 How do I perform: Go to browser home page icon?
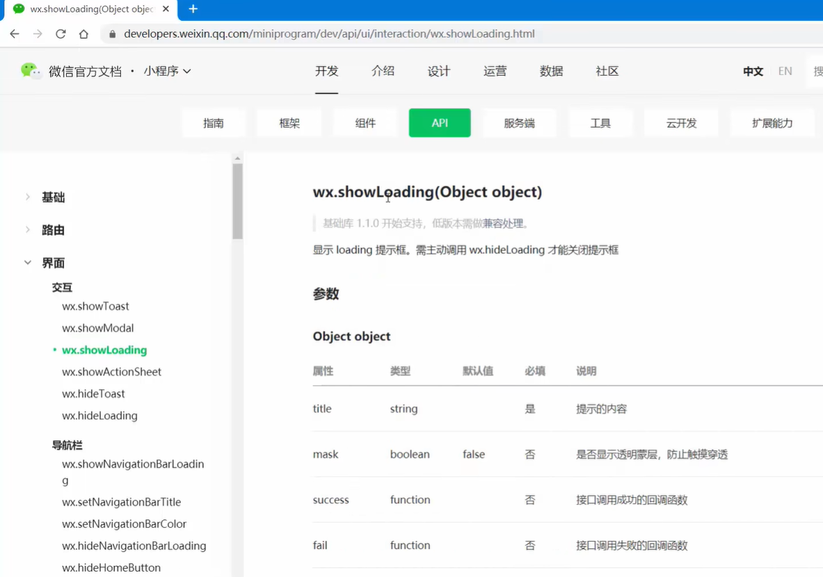83,34
